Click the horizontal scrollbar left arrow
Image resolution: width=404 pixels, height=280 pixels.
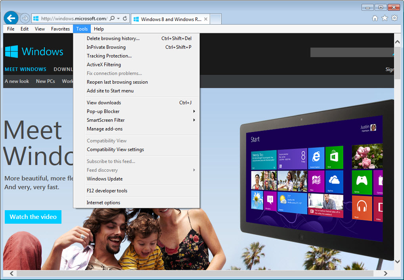pyautogui.click(x=11, y=273)
